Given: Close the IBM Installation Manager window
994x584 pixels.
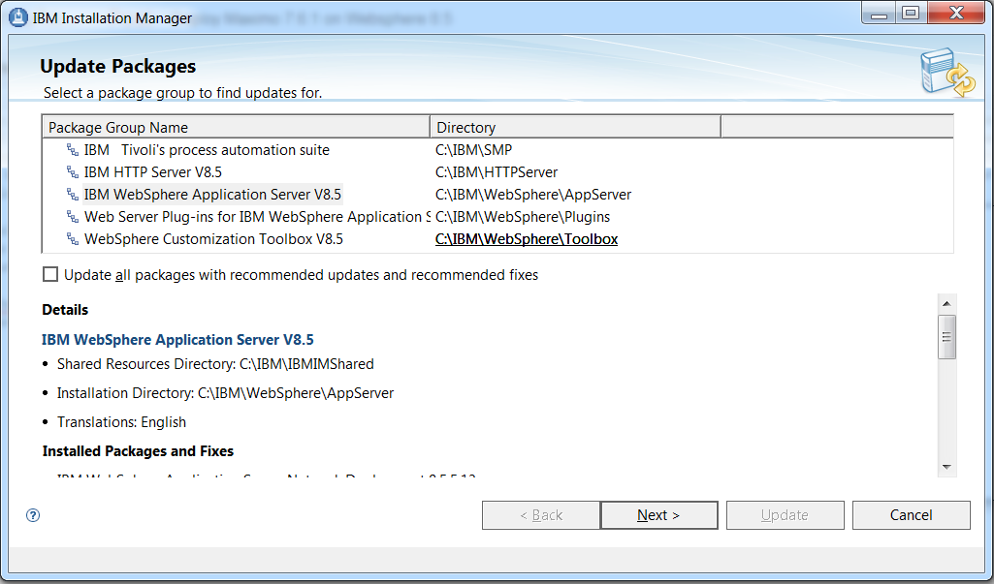Looking at the screenshot, I should 956,13.
